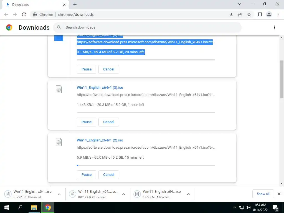Open Win11_English_x64v1 (2).iso file link

pyautogui.click(x=100, y=140)
